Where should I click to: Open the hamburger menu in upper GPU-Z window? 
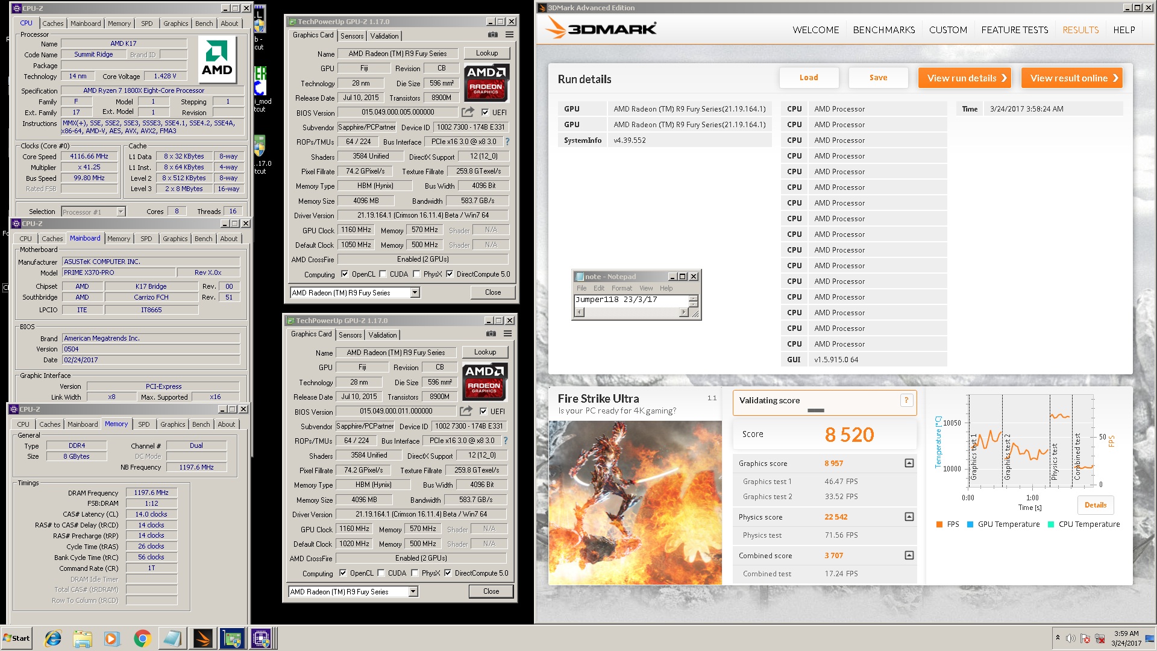point(510,35)
